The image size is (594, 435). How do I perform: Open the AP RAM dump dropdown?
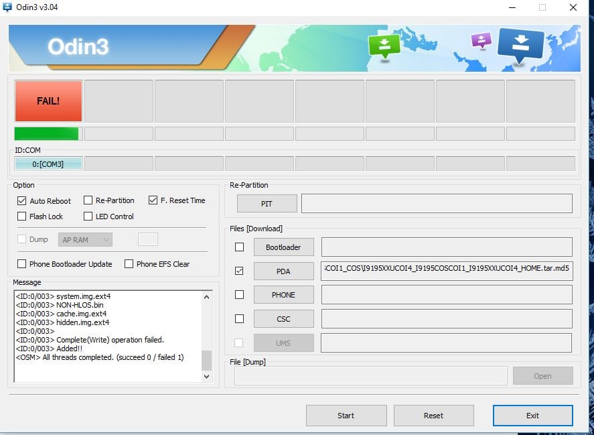pos(85,240)
